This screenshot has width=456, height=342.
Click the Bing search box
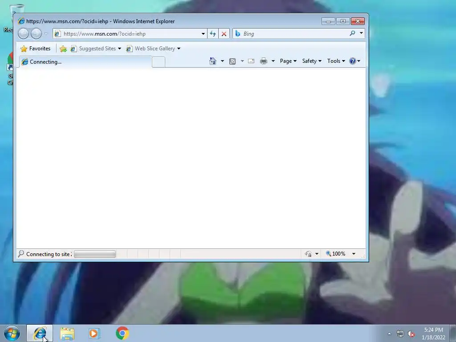tap(291, 34)
